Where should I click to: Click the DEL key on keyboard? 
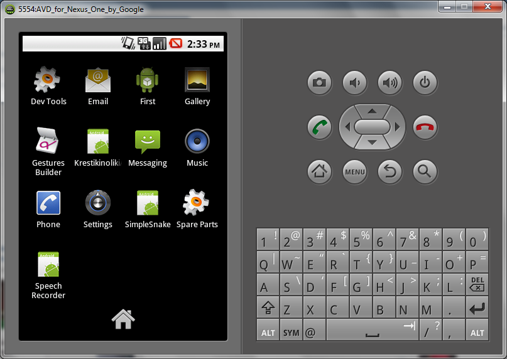477,285
